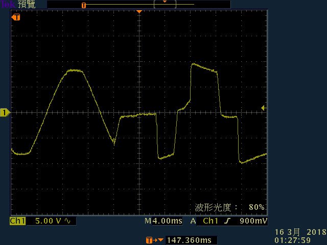
Task: Click the orange trigger position T marker at top-left
Action: pyautogui.click(x=16, y=17)
